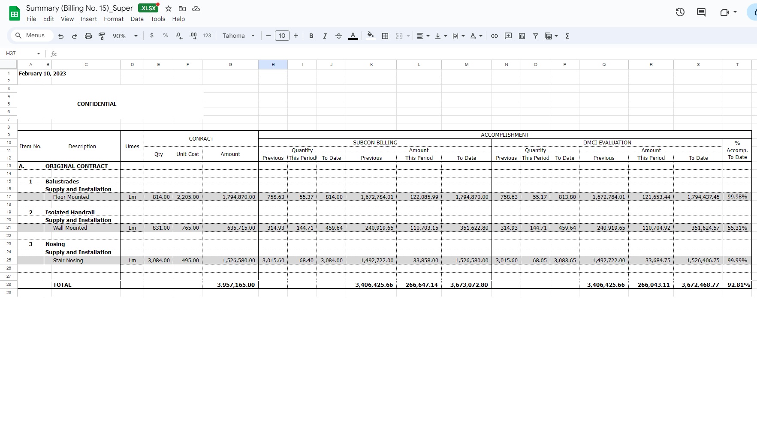
Task: Select the CONFIDENTIAL cell
Action: click(97, 104)
